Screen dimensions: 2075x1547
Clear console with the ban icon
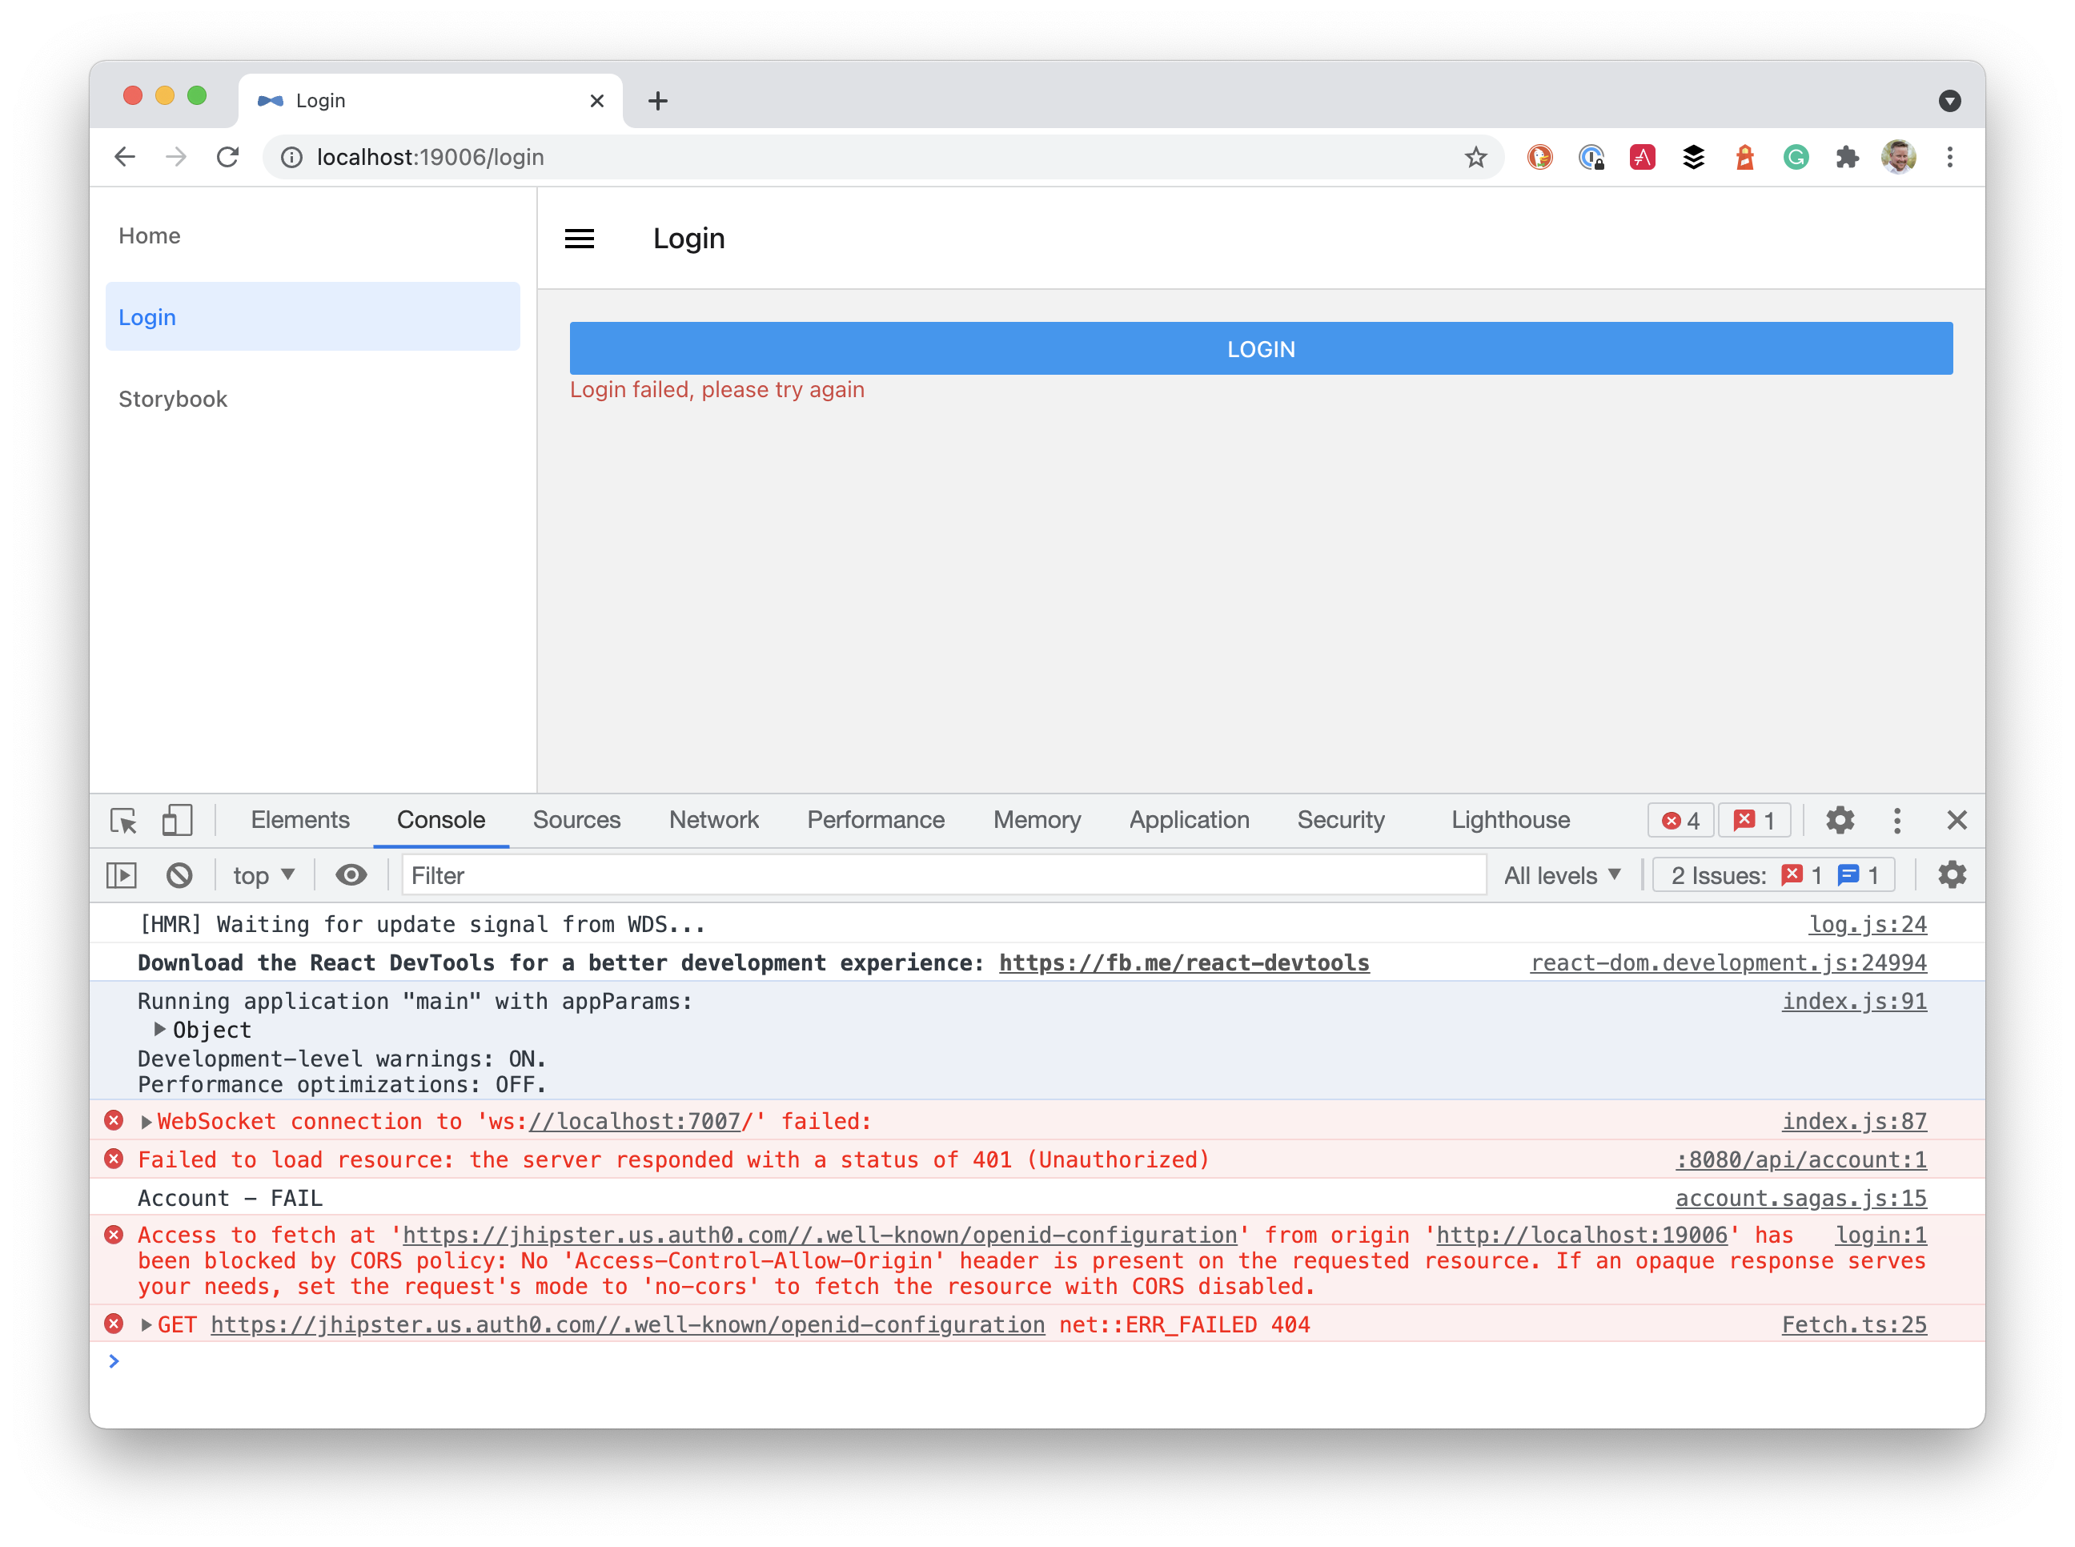coord(179,875)
